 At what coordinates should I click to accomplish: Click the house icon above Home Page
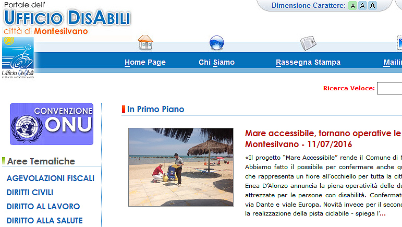pos(145,43)
